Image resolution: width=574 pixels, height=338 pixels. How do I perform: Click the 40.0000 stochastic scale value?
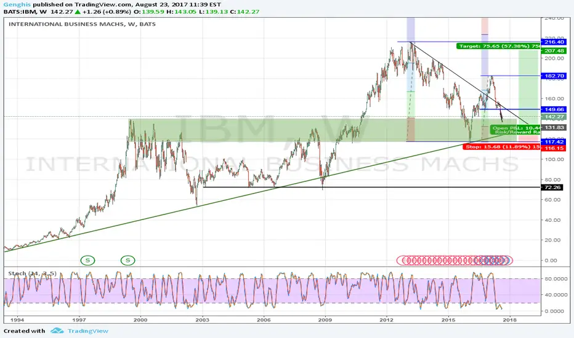point(554,295)
